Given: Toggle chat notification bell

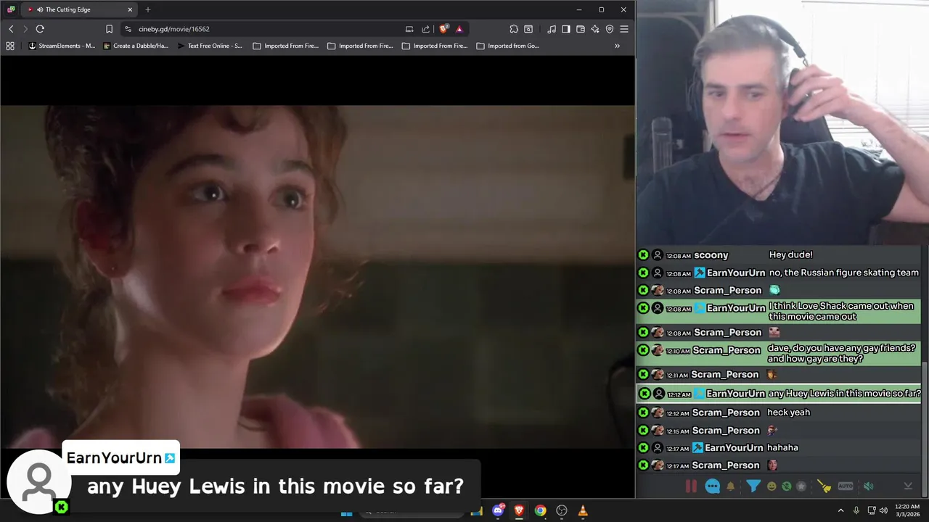Looking at the screenshot, I should point(731,486).
